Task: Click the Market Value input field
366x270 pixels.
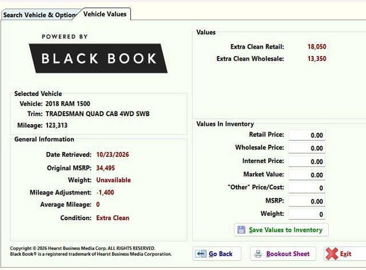Action: tap(307, 175)
